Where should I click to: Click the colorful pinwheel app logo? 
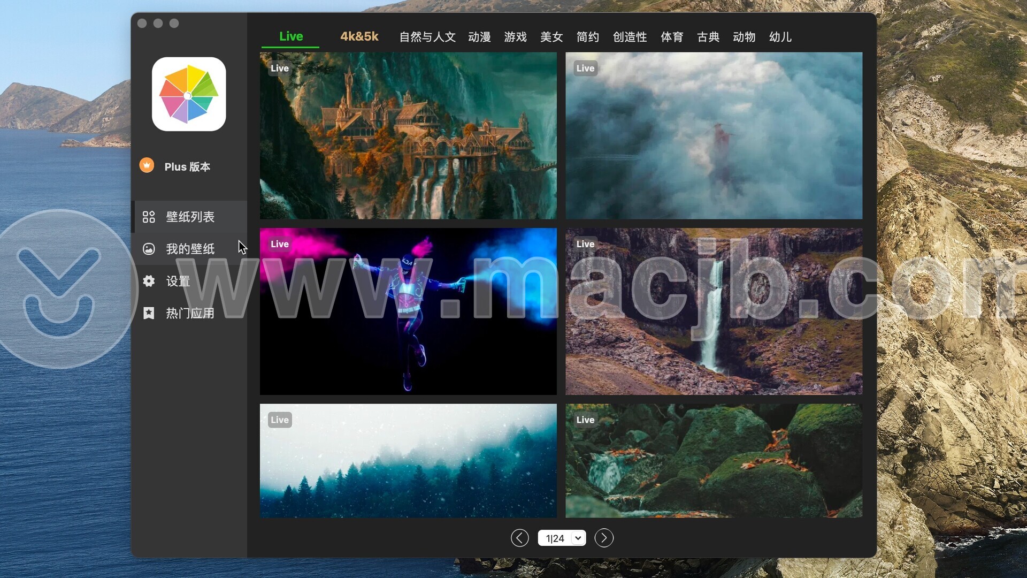pyautogui.click(x=189, y=94)
